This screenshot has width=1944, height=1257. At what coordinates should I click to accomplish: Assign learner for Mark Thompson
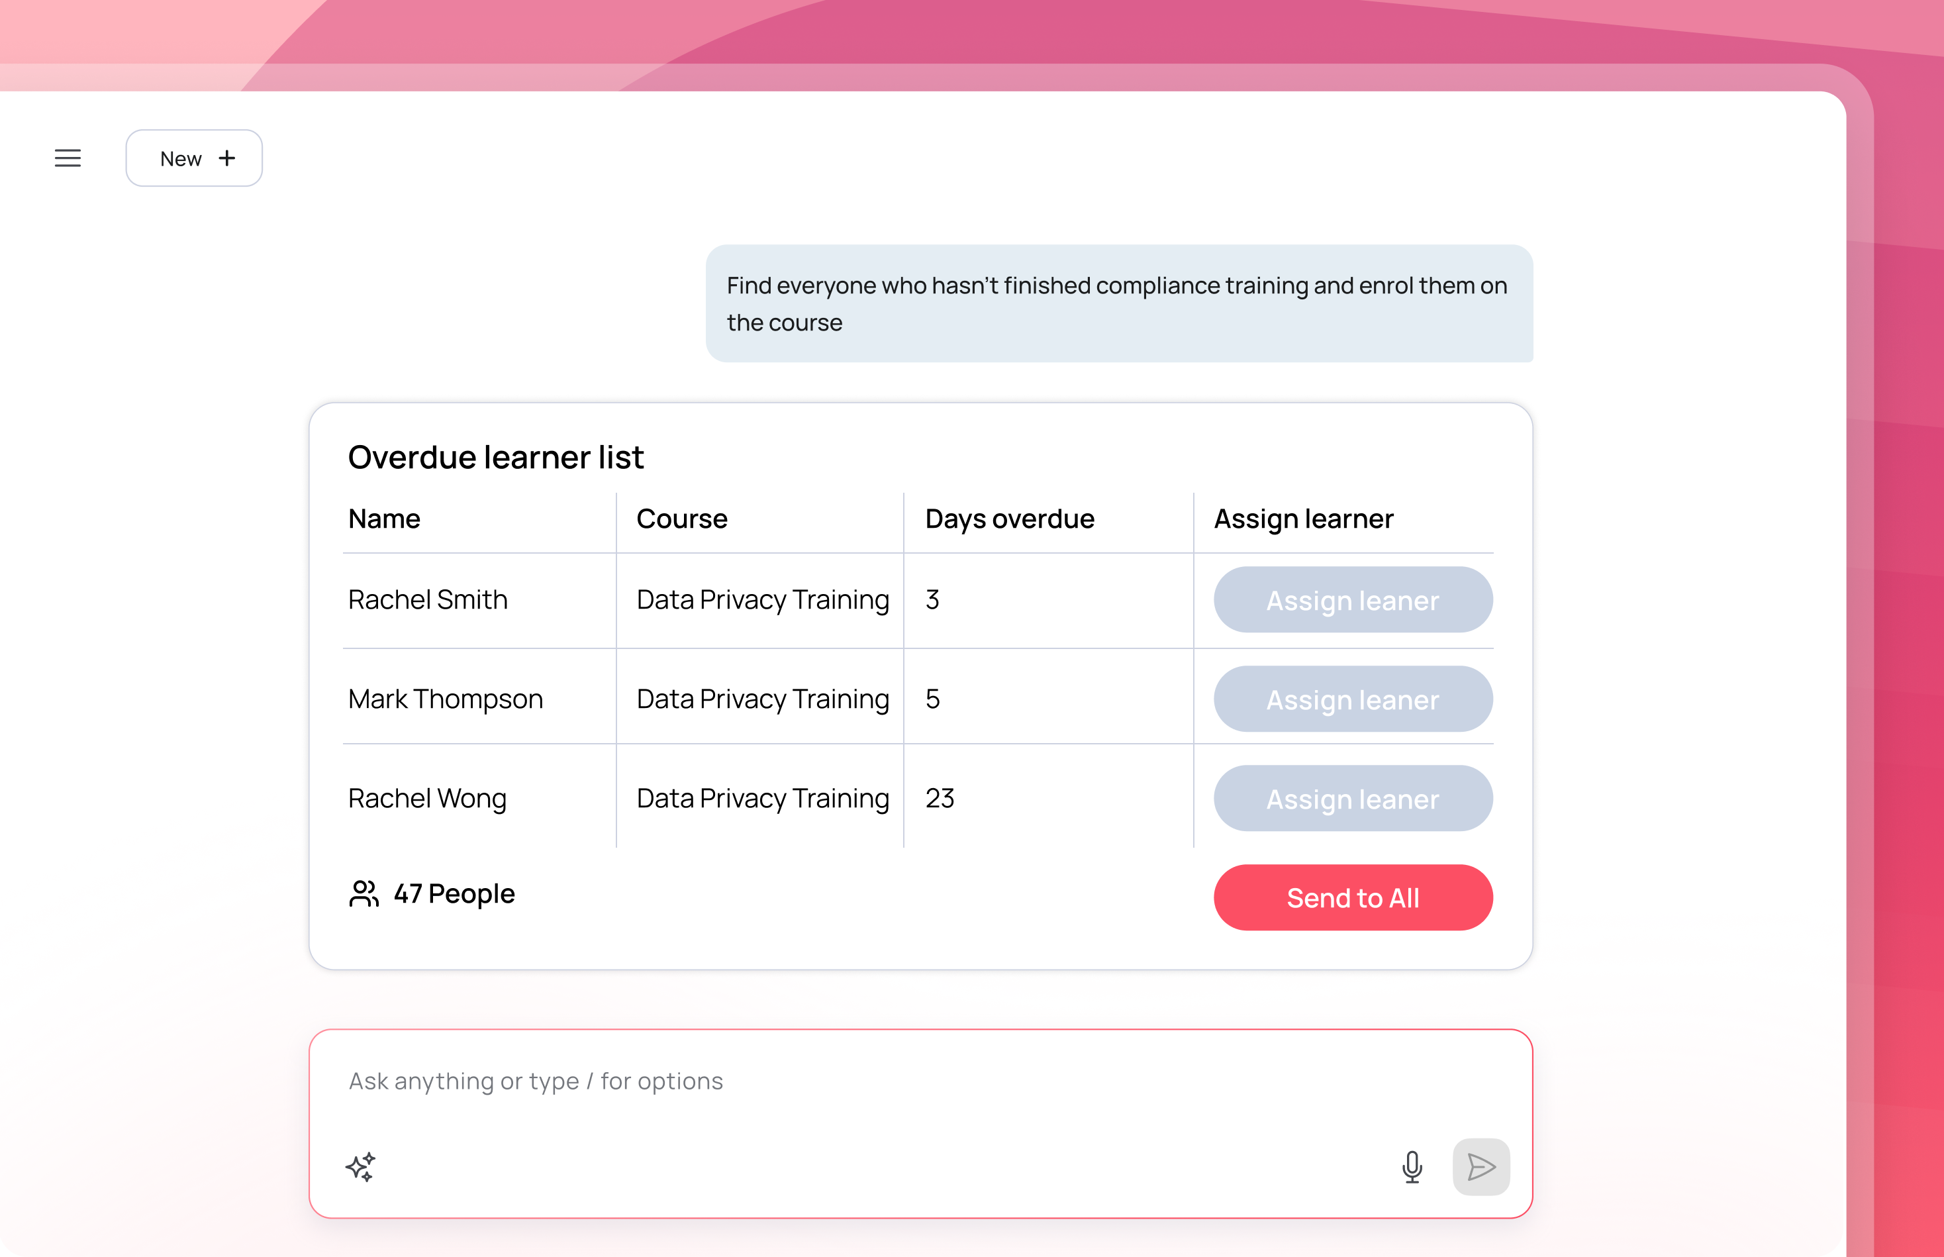point(1352,699)
